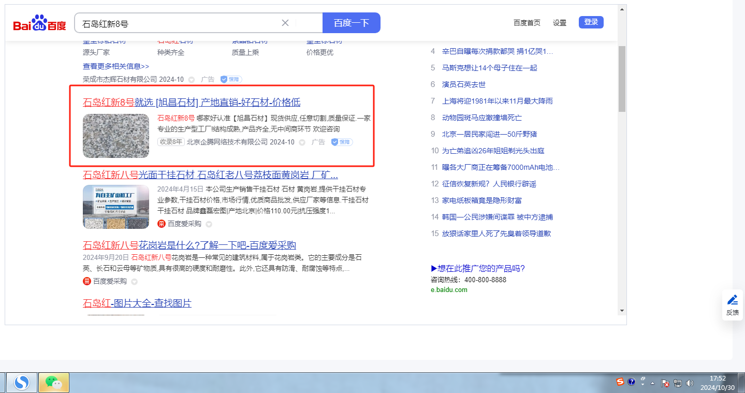Go to 百度首页 in top navigation

[x=527, y=23]
